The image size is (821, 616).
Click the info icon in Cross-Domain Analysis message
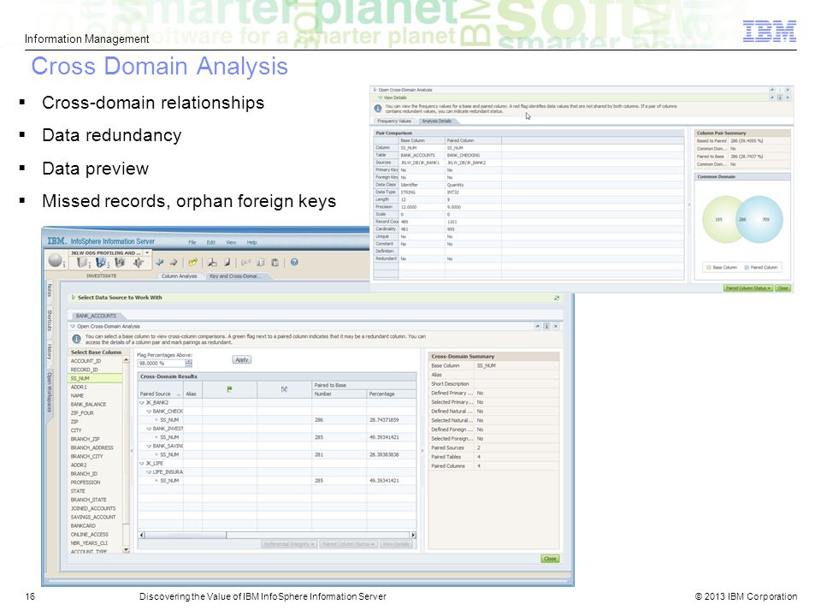tap(76, 339)
